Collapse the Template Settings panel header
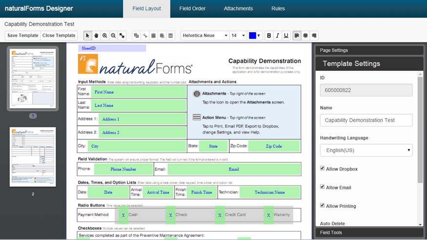The width and height of the screenshot is (427, 240). click(369, 64)
